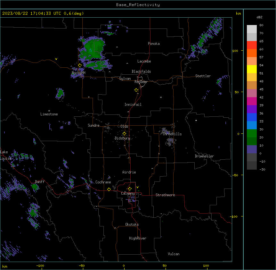This screenshot has height=270, width=276.
Task: Click the Calgary city label
Action: pyautogui.click(x=128, y=193)
